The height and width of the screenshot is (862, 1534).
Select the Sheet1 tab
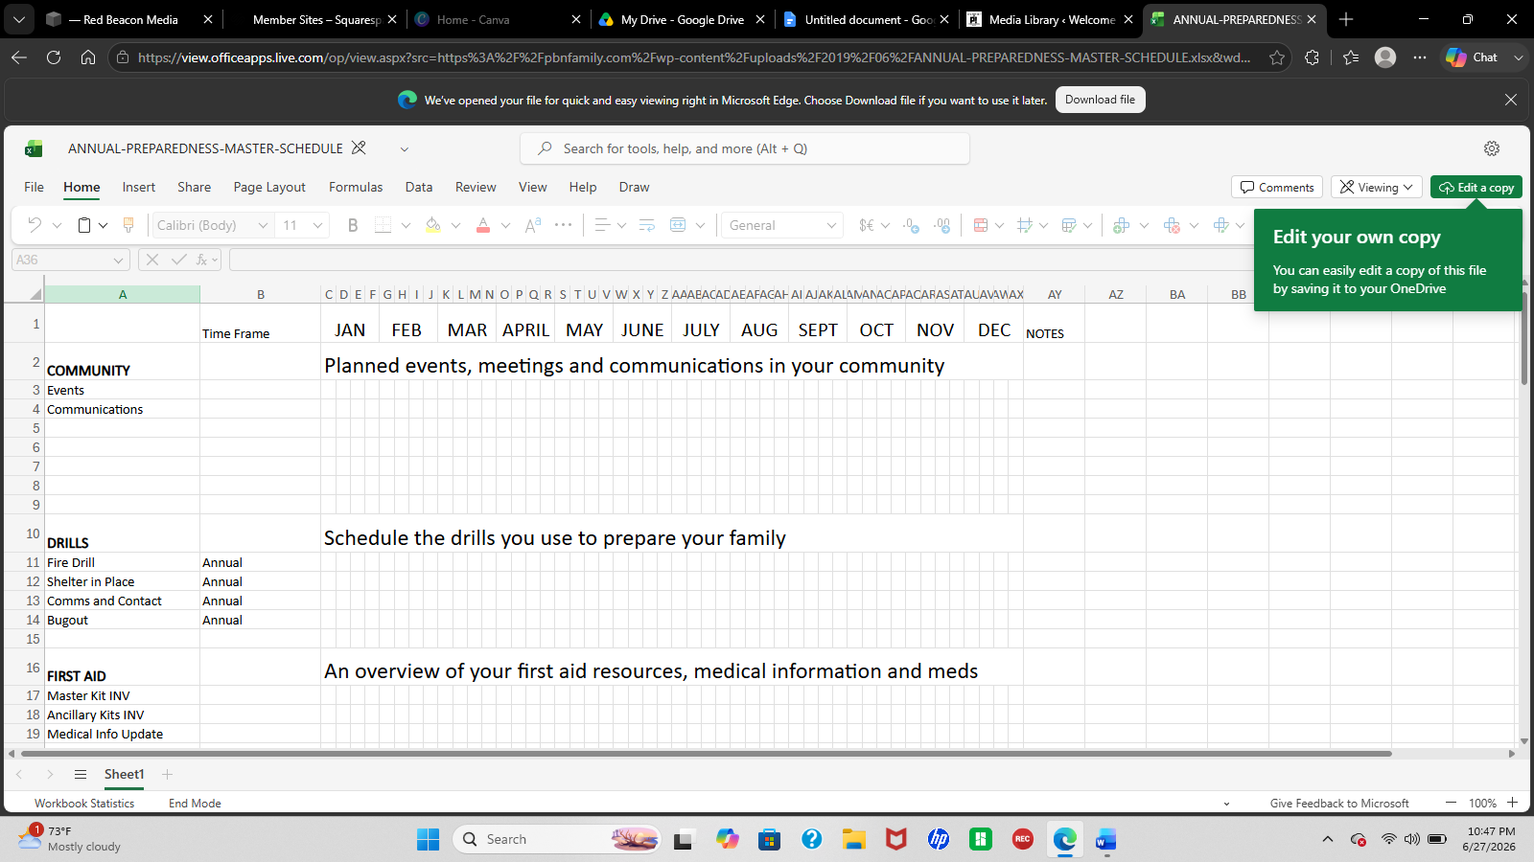click(x=125, y=774)
